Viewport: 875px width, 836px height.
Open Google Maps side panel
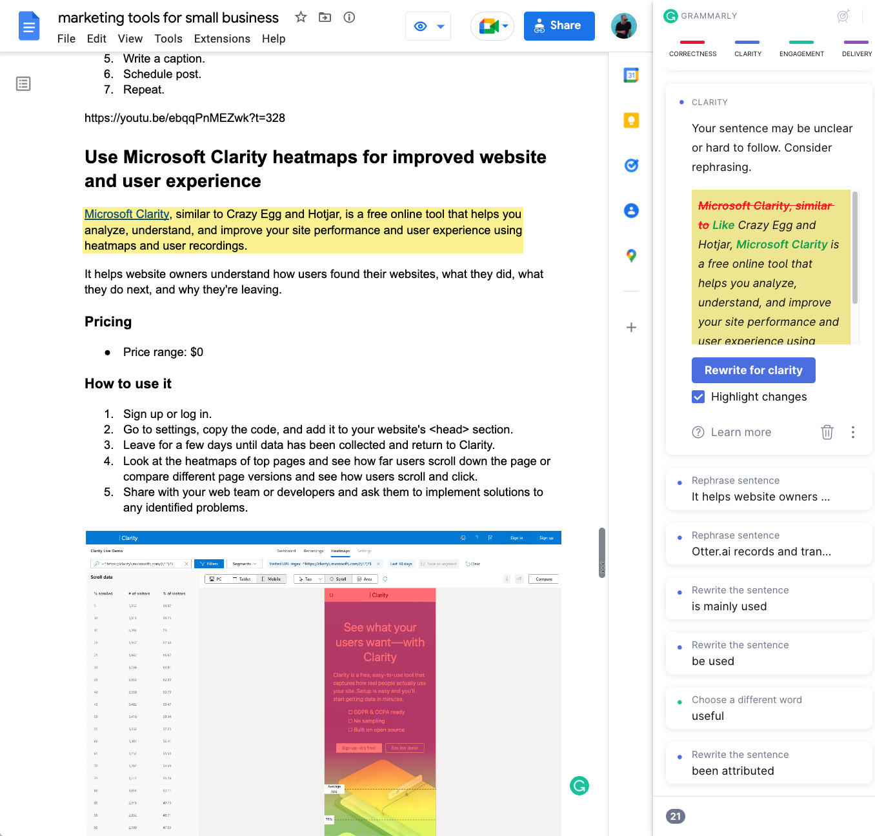click(x=630, y=255)
